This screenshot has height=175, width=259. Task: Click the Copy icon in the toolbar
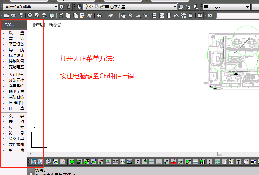pyautogui.click(x=68, y=15)
